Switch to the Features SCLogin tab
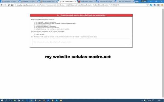 [x=29, y=2]
